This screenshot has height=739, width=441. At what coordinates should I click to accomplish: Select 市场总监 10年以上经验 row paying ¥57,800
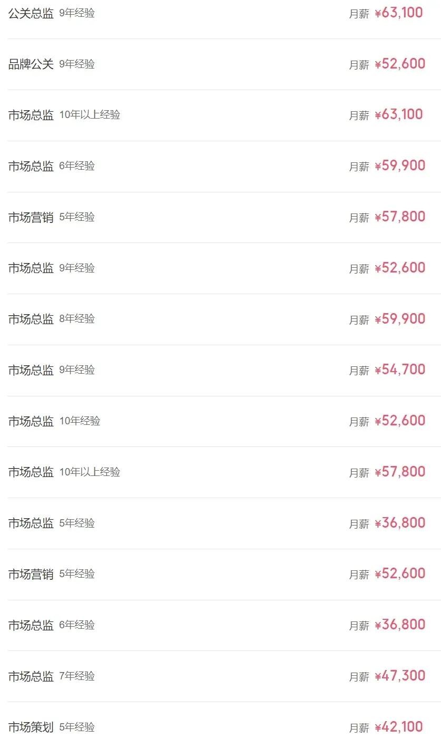31,472
